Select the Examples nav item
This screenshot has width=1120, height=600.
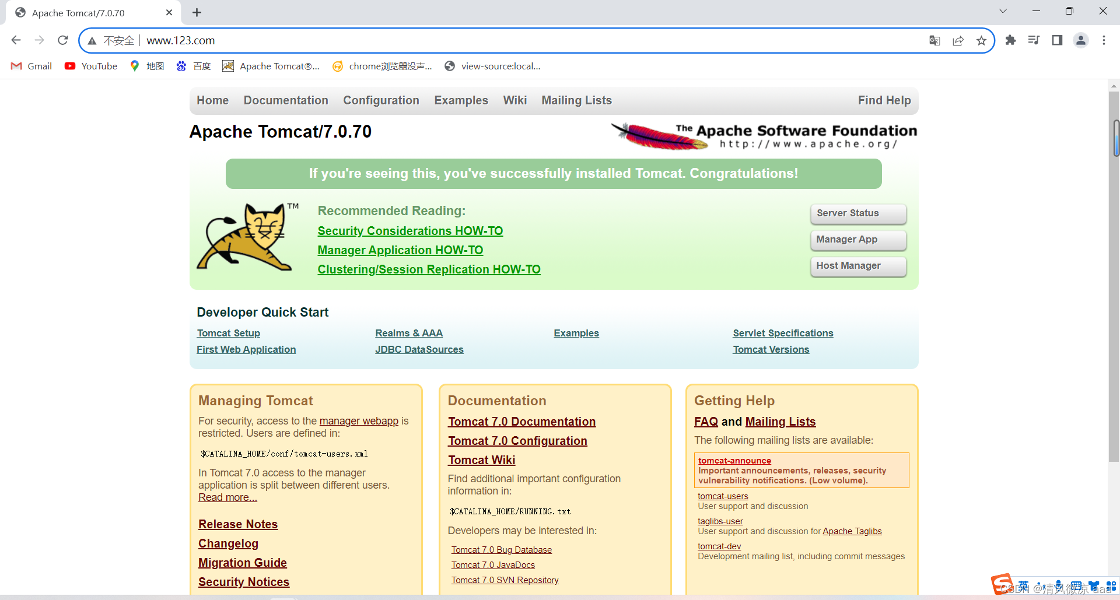[x=461, y=100]
